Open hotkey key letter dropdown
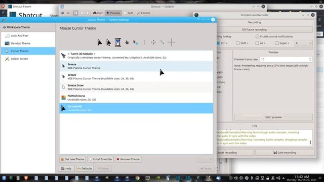Viewport: 324px width, 182px height. [x=303, y=43]
